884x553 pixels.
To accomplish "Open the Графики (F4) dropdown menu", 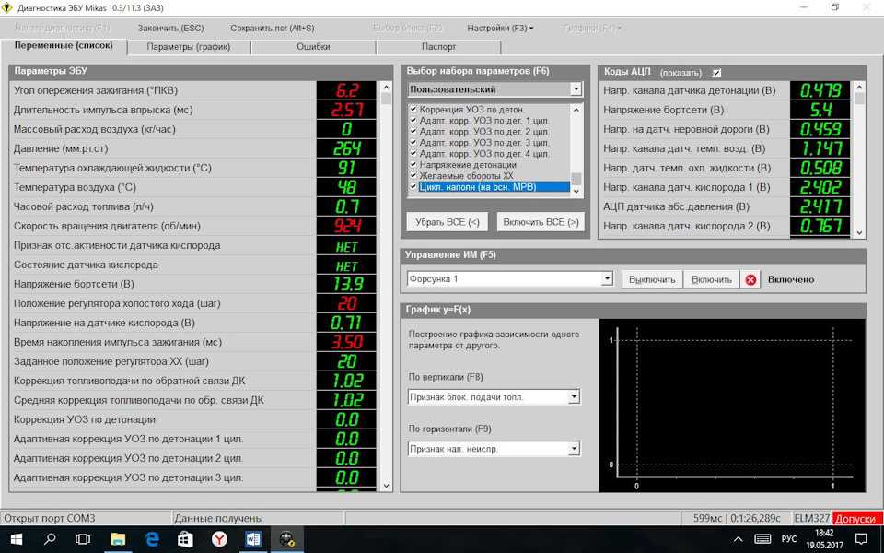I will pyautogui.click(x=593, y=28).
